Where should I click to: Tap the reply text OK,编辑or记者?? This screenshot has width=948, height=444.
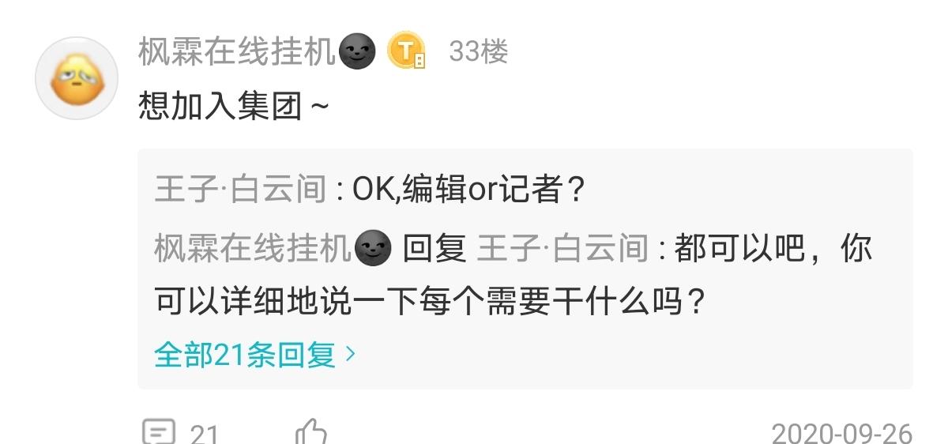[469, 190]
